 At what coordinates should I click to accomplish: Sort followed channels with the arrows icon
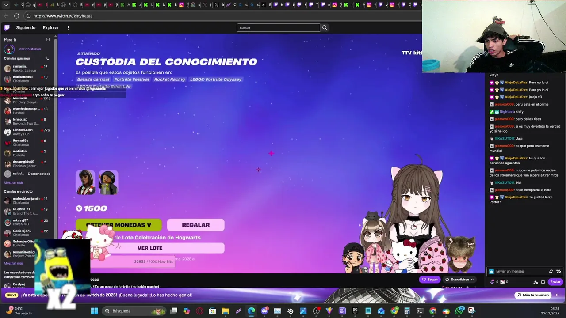click(47, 58)
